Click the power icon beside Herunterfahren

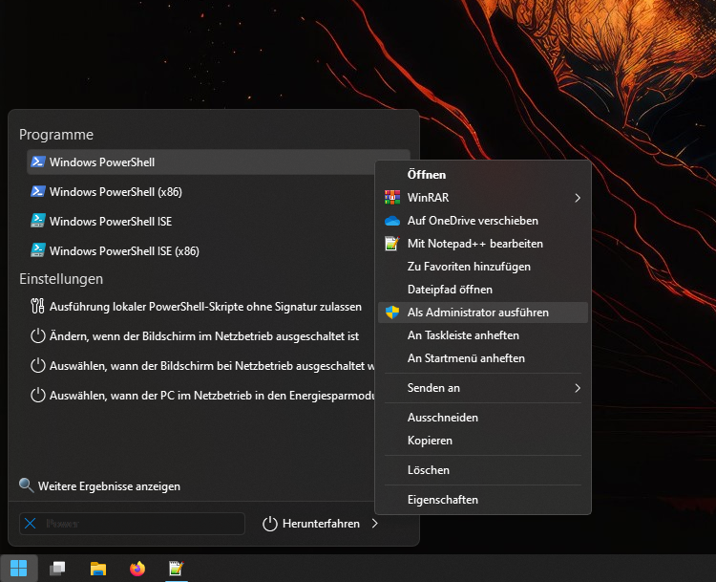[x=270, y=524]
